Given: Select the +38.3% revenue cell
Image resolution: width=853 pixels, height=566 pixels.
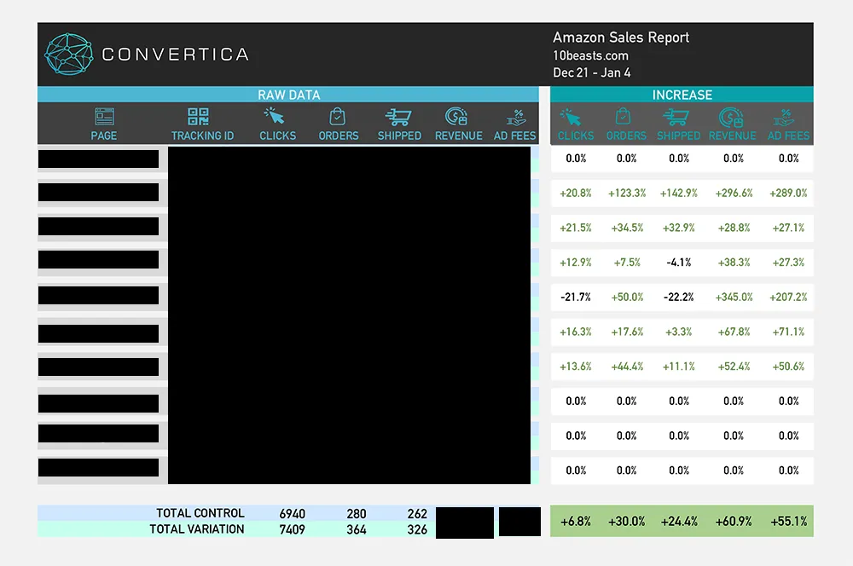Looking at the screenshot, I should [x=734, y=263].
